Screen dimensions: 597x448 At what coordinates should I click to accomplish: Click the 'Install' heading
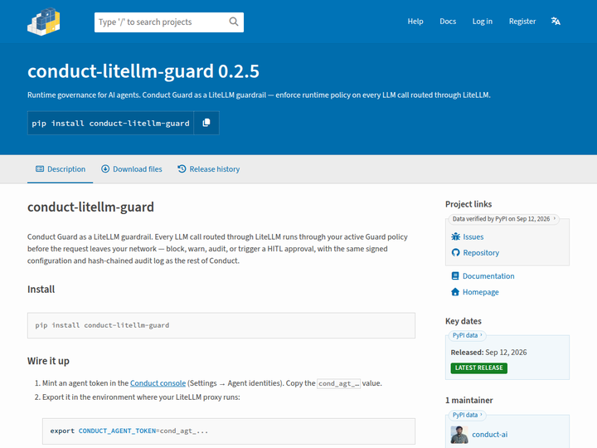click(x=41, y=290)
